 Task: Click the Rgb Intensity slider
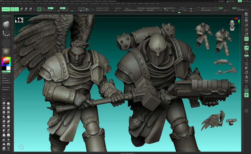(x=51, y=10)
